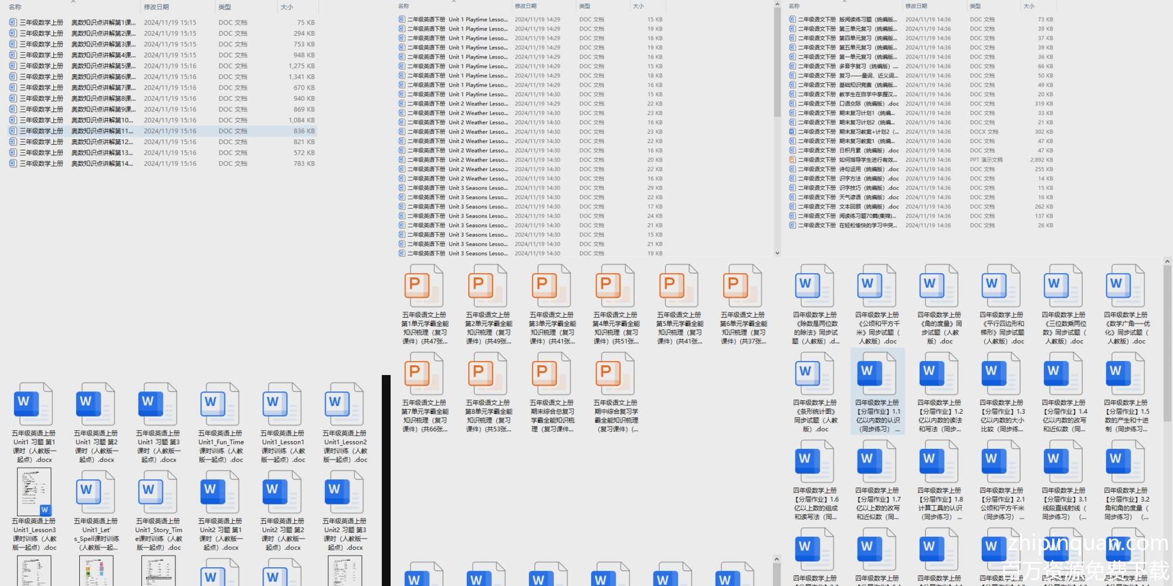Click 名称 column header in 三年级数学上册 list

tap(15, 7)
